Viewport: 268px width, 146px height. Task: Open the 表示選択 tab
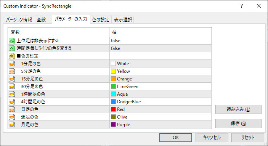123,20
